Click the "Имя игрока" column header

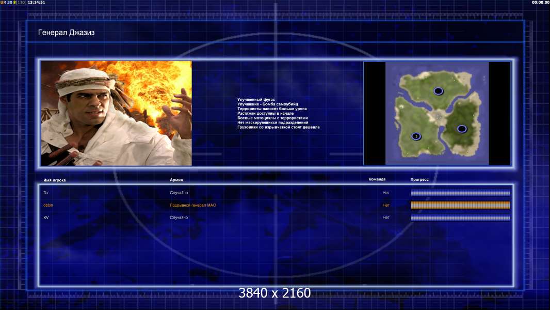click(x=54, y=180)
